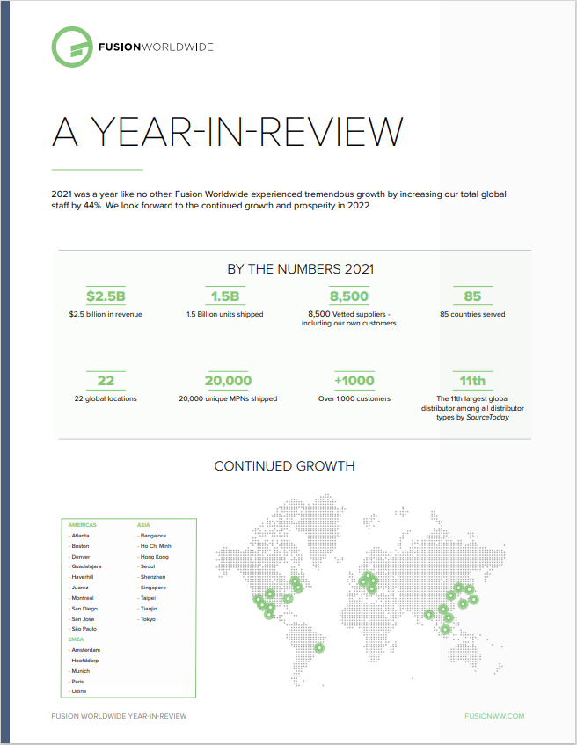This screenshot has height=745, width=577.
Task: Click Bangalore in the Asia list
Action: point(153,536)
